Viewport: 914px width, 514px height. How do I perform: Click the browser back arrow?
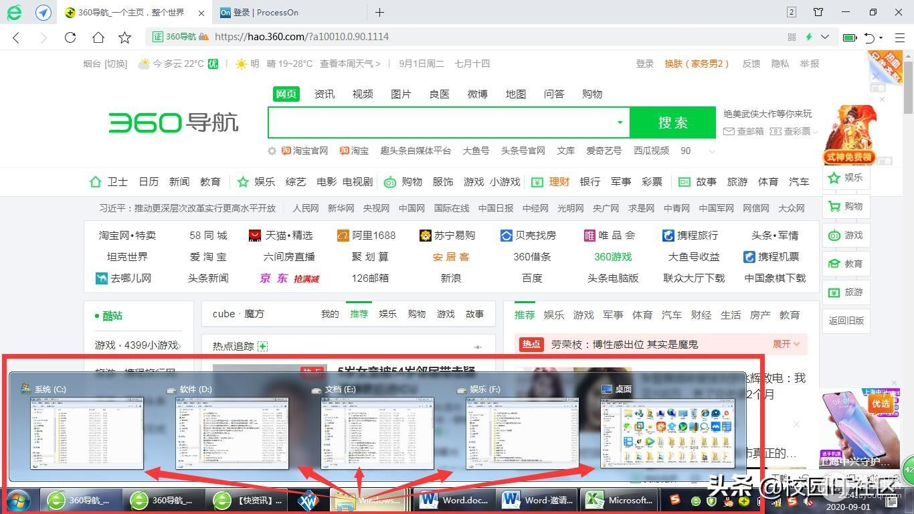point(17,37)
